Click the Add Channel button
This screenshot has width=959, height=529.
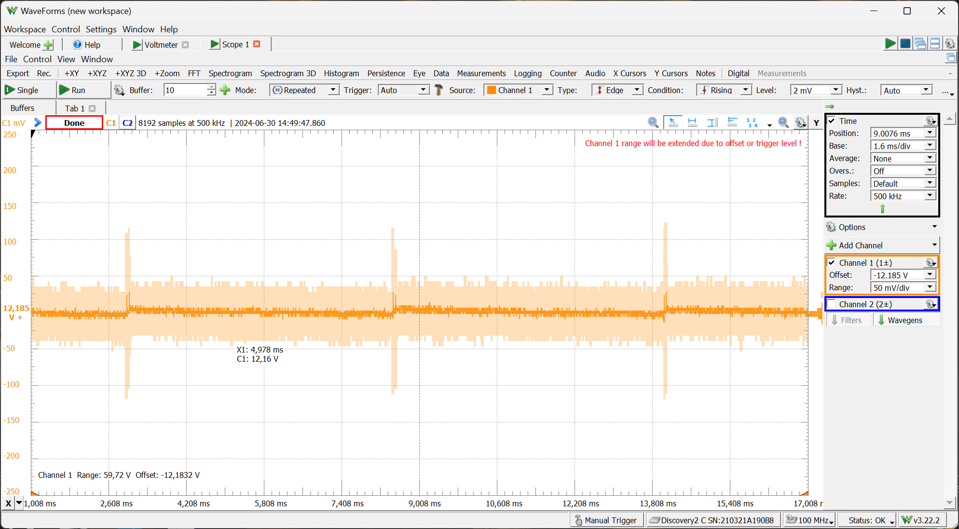pyautogui.click(x=861, y=245)
